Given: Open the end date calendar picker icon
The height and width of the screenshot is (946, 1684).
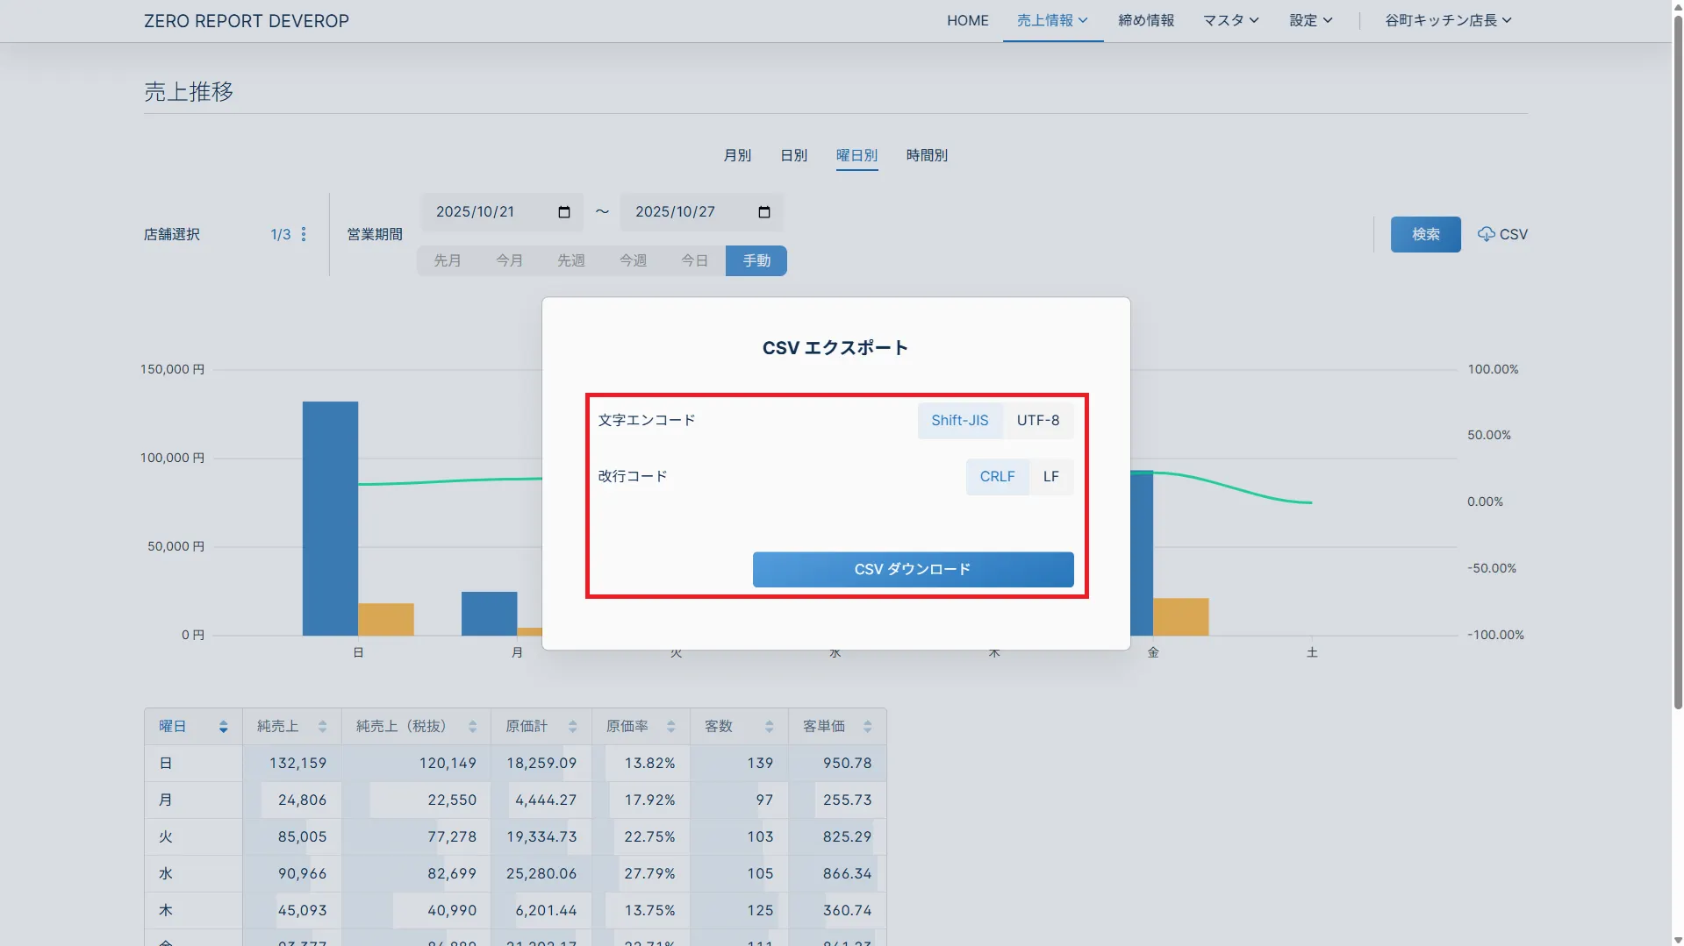Looking at the screenshot, I should pyautogui.click(x=763, y=212).
